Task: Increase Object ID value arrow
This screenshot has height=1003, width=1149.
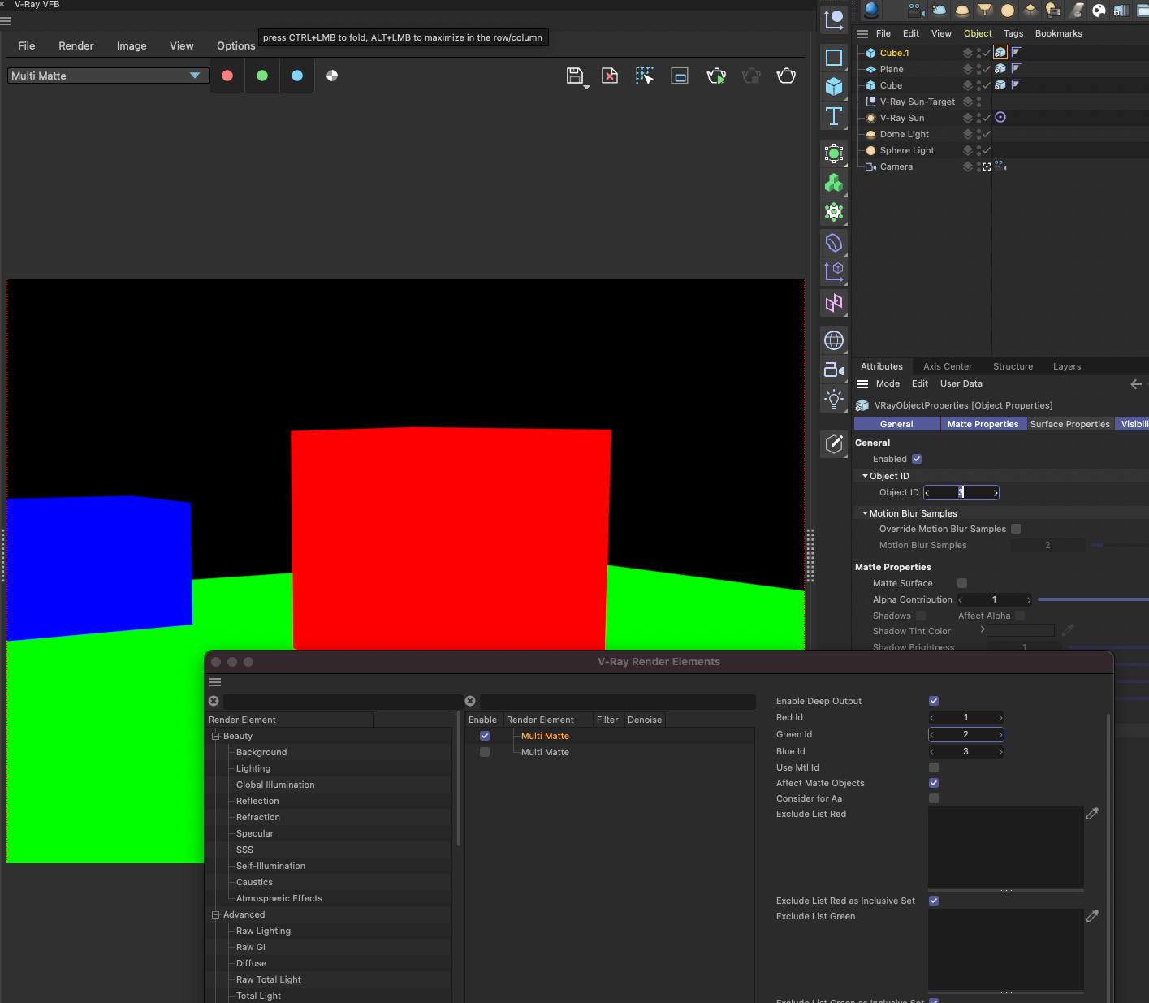Action: click(996, 493)
